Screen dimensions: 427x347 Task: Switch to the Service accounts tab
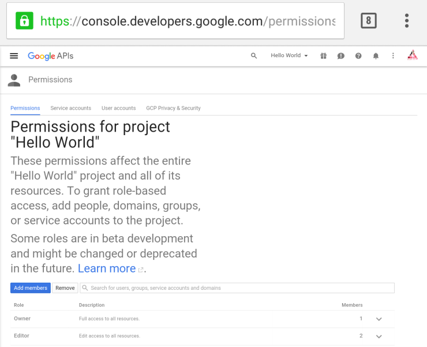pos(70,108)
